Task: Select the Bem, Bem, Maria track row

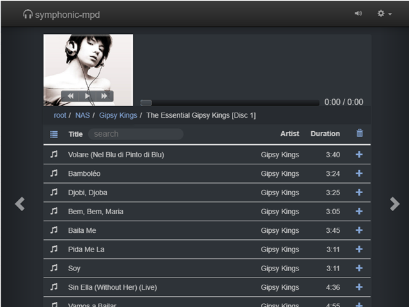Action: (207, 212)
